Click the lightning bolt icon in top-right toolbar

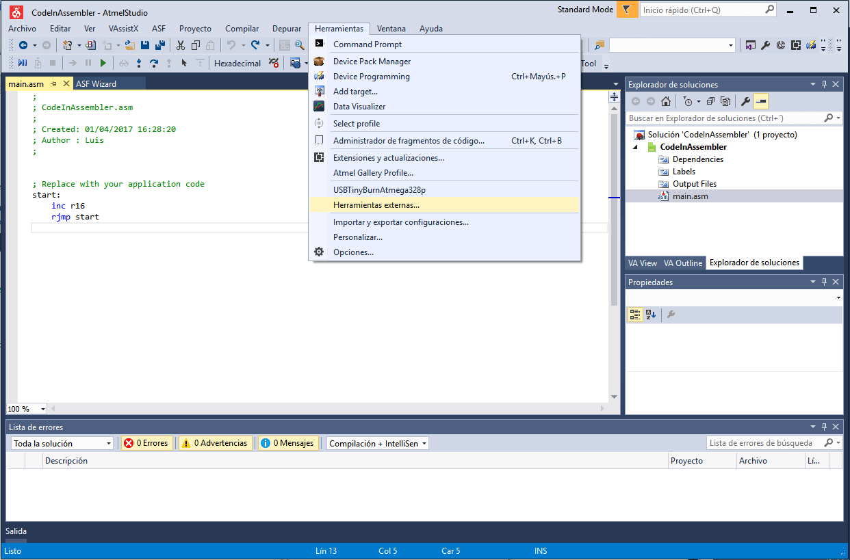pyautogui.click(x=811, y=46)
